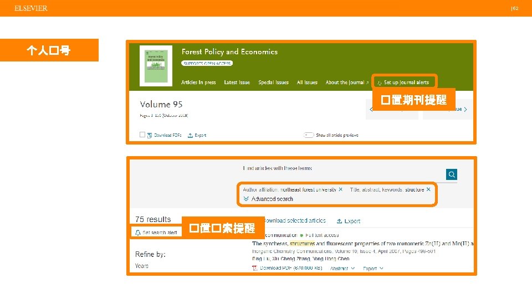Click the bell icon beside journal alerts

(379, 83)
